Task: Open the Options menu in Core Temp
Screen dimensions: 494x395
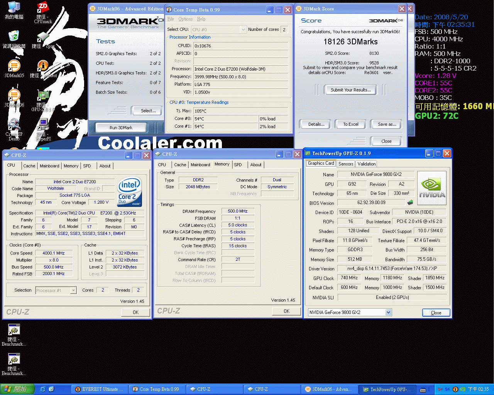Action: point(185,19)
